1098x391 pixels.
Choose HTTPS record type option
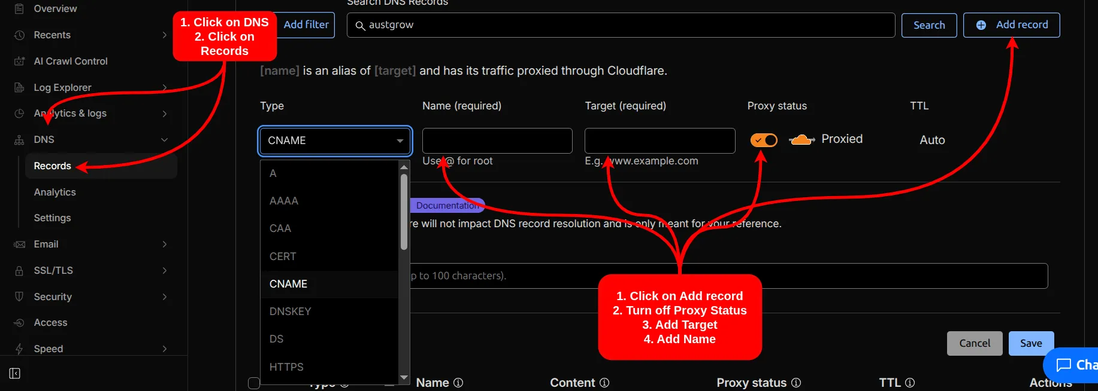(329, 367)
